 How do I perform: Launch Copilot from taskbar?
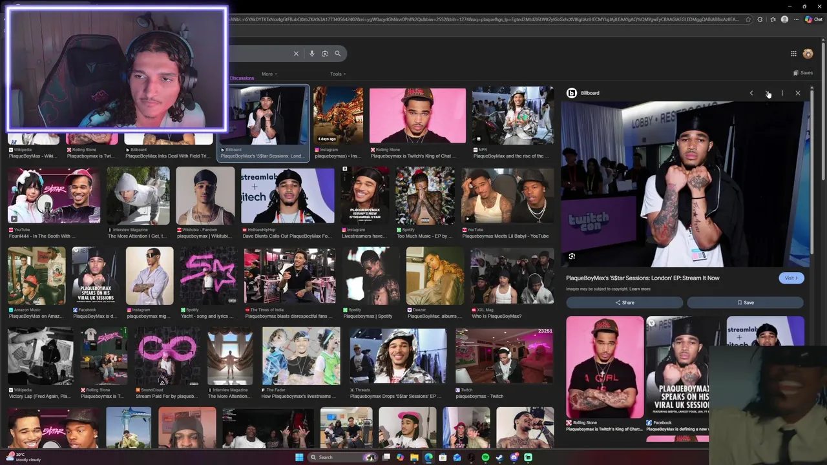click(400, 457)
